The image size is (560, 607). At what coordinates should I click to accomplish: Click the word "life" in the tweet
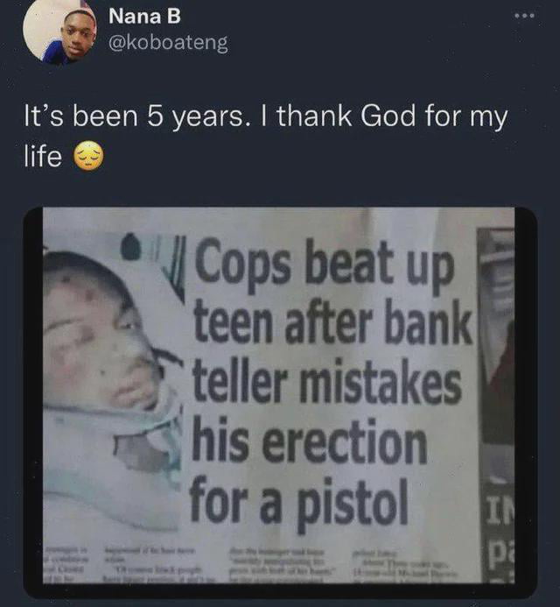tap(43, 158)
